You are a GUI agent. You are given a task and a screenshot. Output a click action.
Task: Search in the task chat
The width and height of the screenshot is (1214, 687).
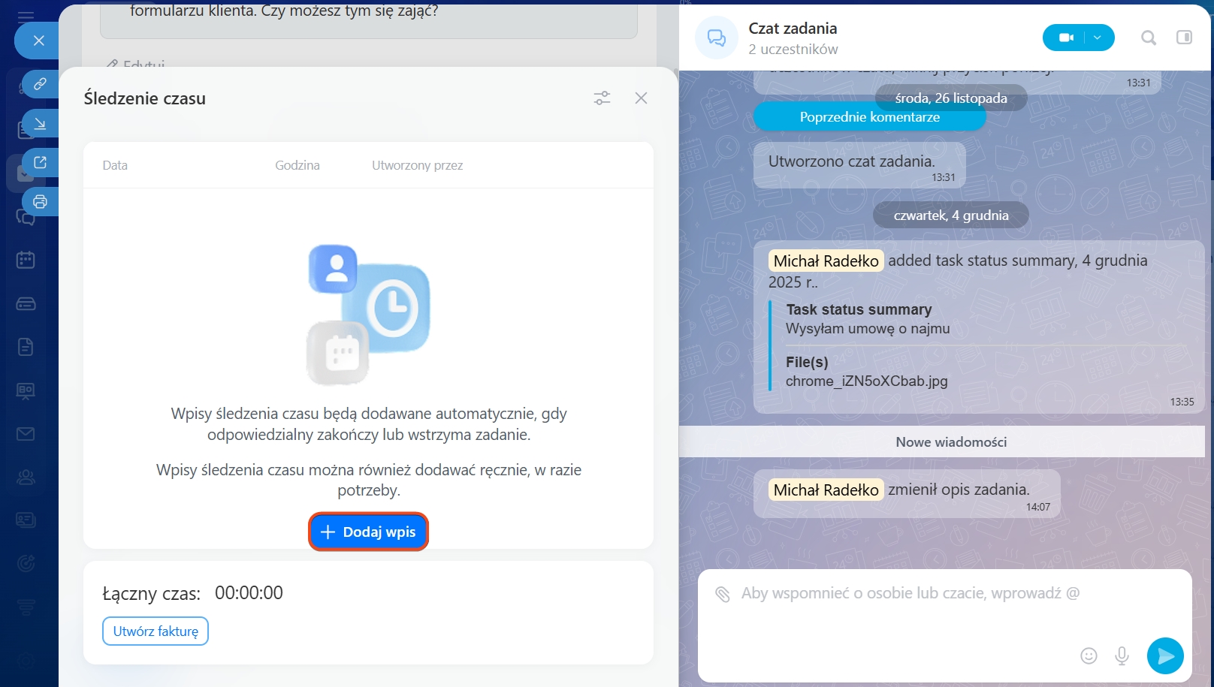pos(1148,38)
